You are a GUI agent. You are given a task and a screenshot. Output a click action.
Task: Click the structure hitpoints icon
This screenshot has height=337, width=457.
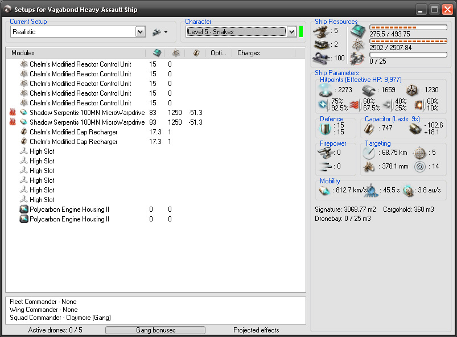point(412,90)
